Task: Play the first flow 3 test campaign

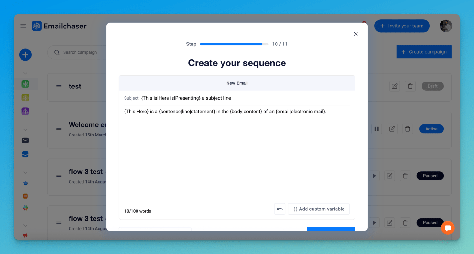Action: coord(374,176)
